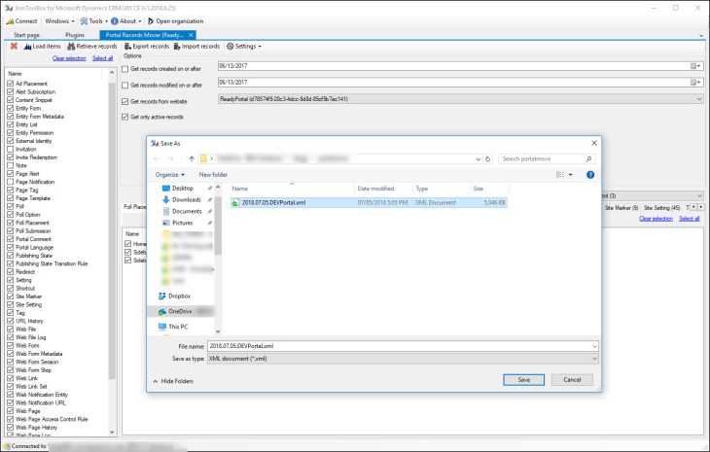Click the Cancel button

[x=572, y=380]
